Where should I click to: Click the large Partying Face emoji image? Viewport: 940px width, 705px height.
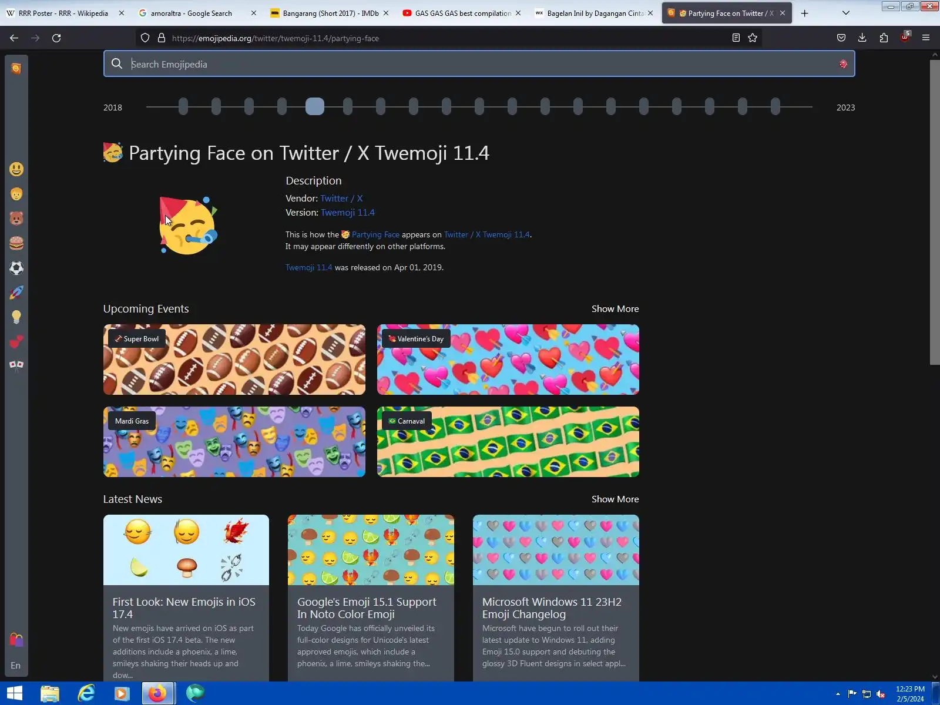tap(189, 226)
